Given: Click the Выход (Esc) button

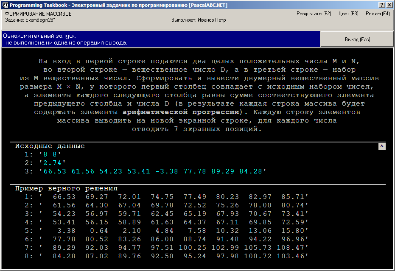Looking at the screenshot, I should tap(357, 39).
